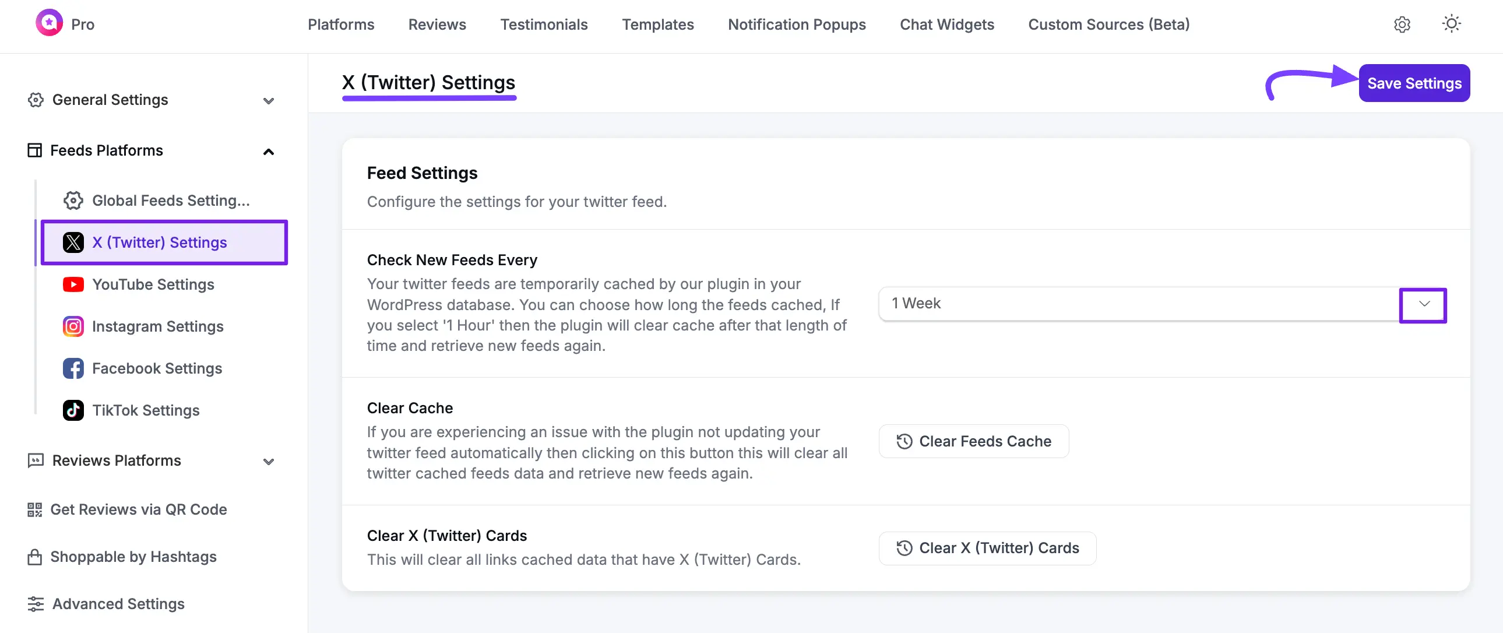Expand General Settings section
Screen dimensions: 1503x633
click(269, 101)
